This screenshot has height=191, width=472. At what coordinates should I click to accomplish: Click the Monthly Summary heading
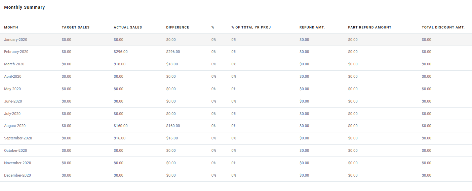(x=25, y=7)
